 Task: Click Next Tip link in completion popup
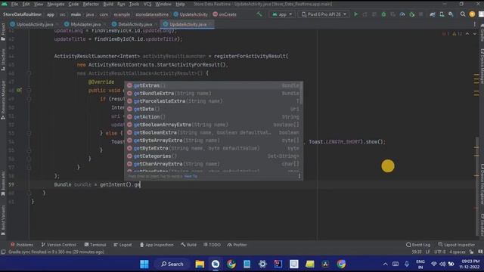[x=191, y=176]
